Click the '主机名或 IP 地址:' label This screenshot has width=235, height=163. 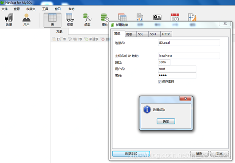(x=127, y=56)
